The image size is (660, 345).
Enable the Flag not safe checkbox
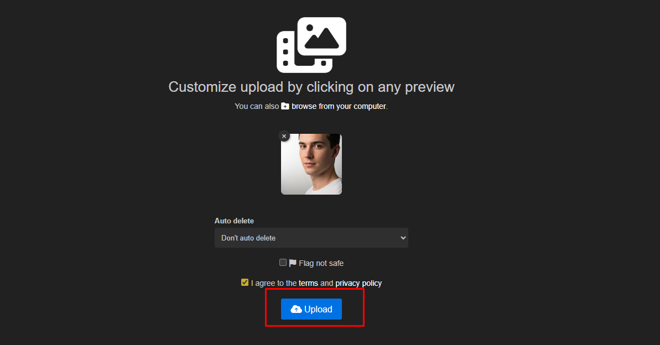click(283, 263)
